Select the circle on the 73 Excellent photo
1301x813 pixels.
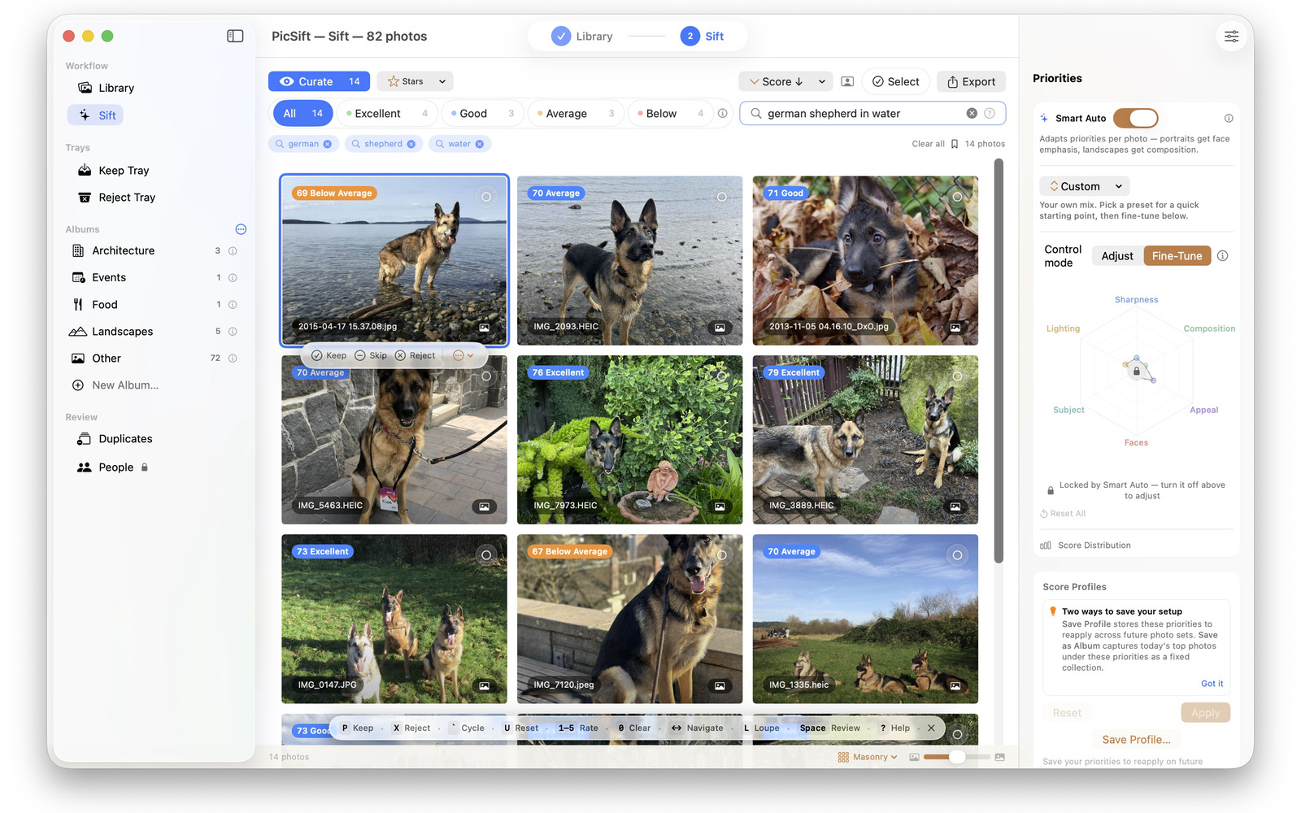[486, 555]
